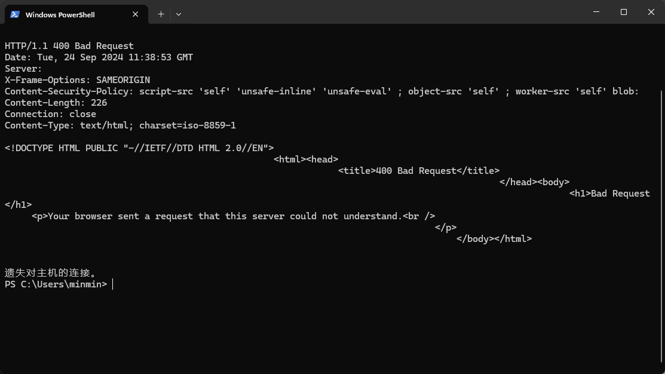Click the HTTP/1.1 400 Bad Request line
The height and width of the screenshot is (374, 665).
coord(69,46)
